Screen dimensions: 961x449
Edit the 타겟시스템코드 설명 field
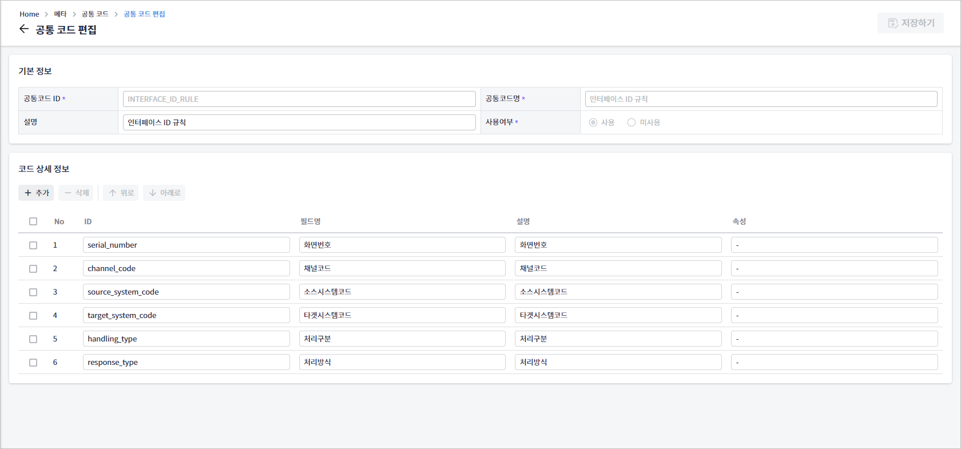(x=618, y=315)
